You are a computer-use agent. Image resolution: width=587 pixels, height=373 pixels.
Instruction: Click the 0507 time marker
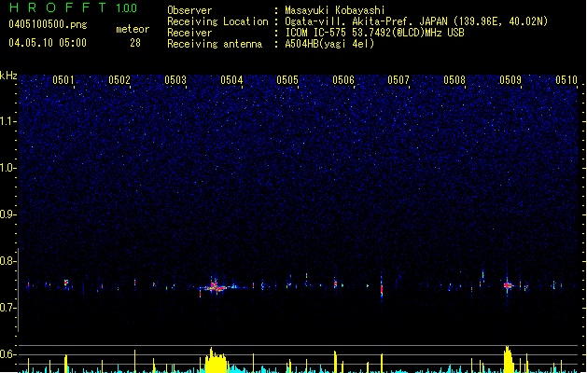pyautogui.click(x=398, y=80)
